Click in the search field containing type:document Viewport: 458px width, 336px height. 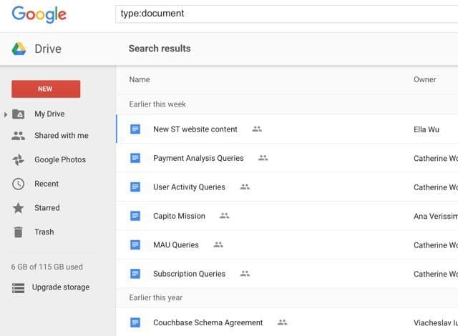[286, 14]
